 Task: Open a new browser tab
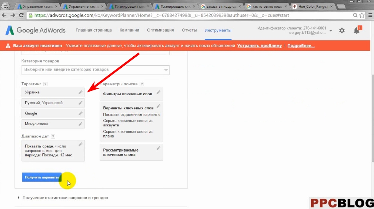click(341, 7)
